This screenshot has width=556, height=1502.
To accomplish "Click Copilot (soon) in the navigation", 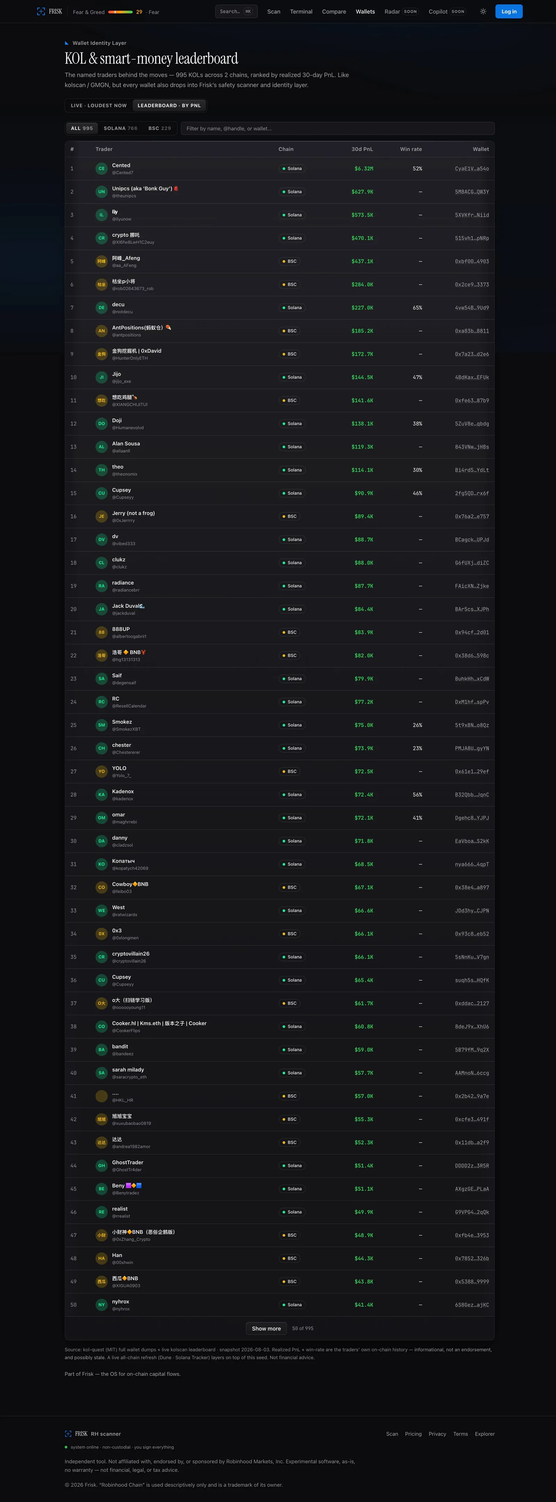I will 447,12.
